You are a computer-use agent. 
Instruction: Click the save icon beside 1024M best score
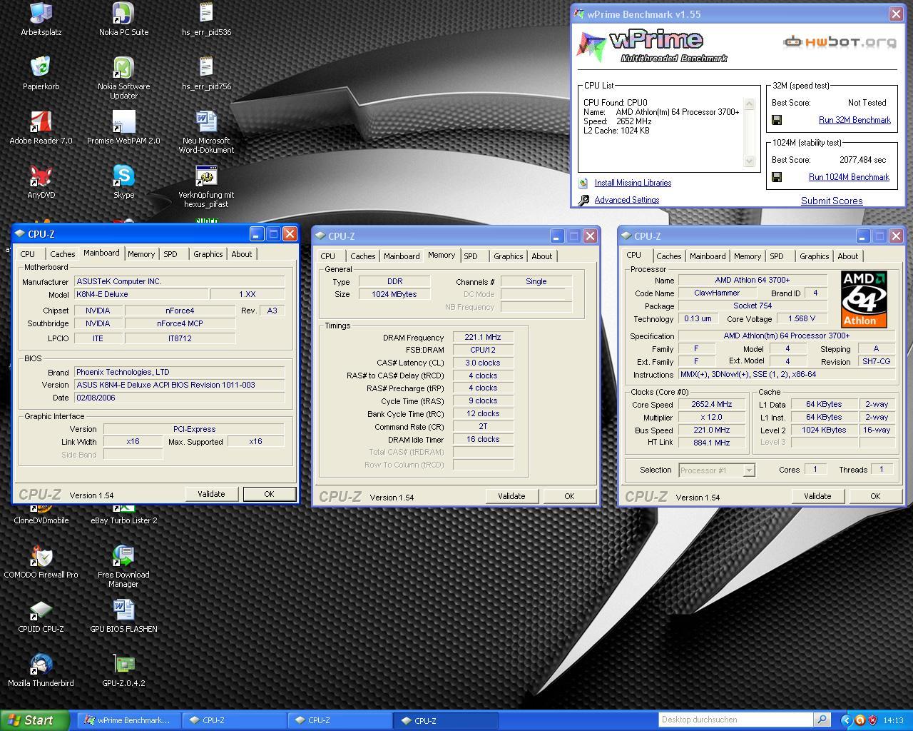click(777, 177)
